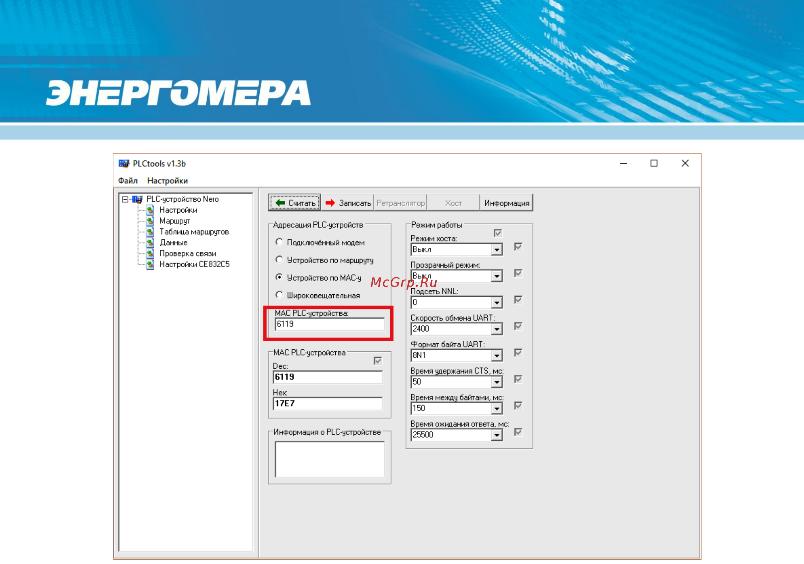Select Проверка связи in the tree

click(188, 253)
